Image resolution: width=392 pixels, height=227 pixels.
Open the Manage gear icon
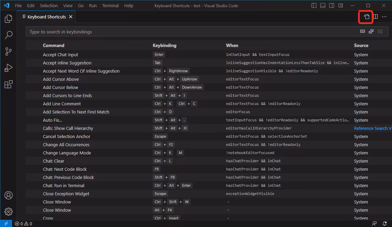point(8,212)
